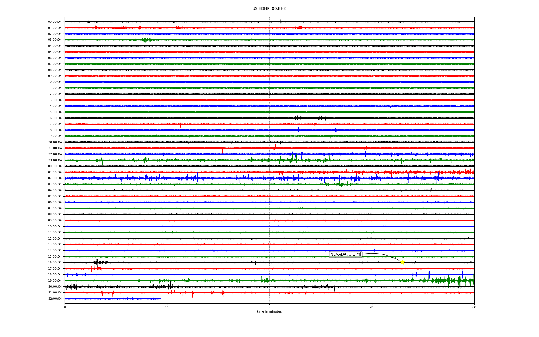Click the 'time in minutes' axis label
The height and width of the screenshot is (337, 539).
pos(269,311)
